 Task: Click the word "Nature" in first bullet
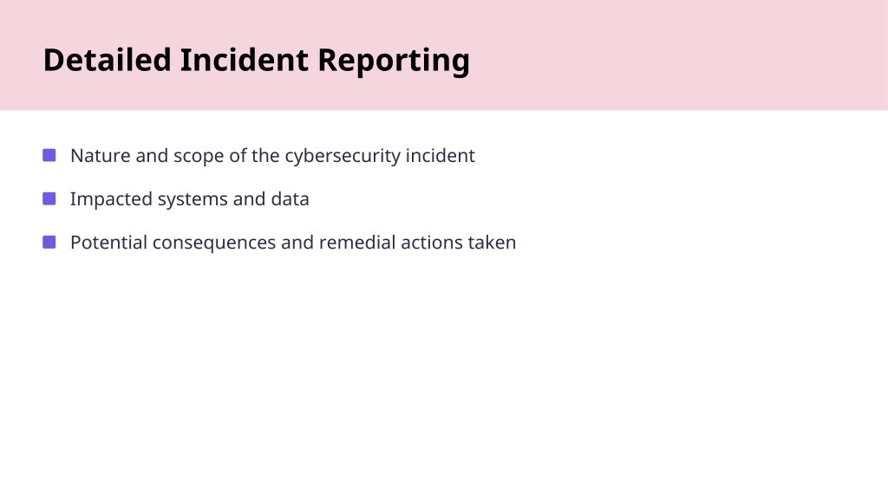101,156
